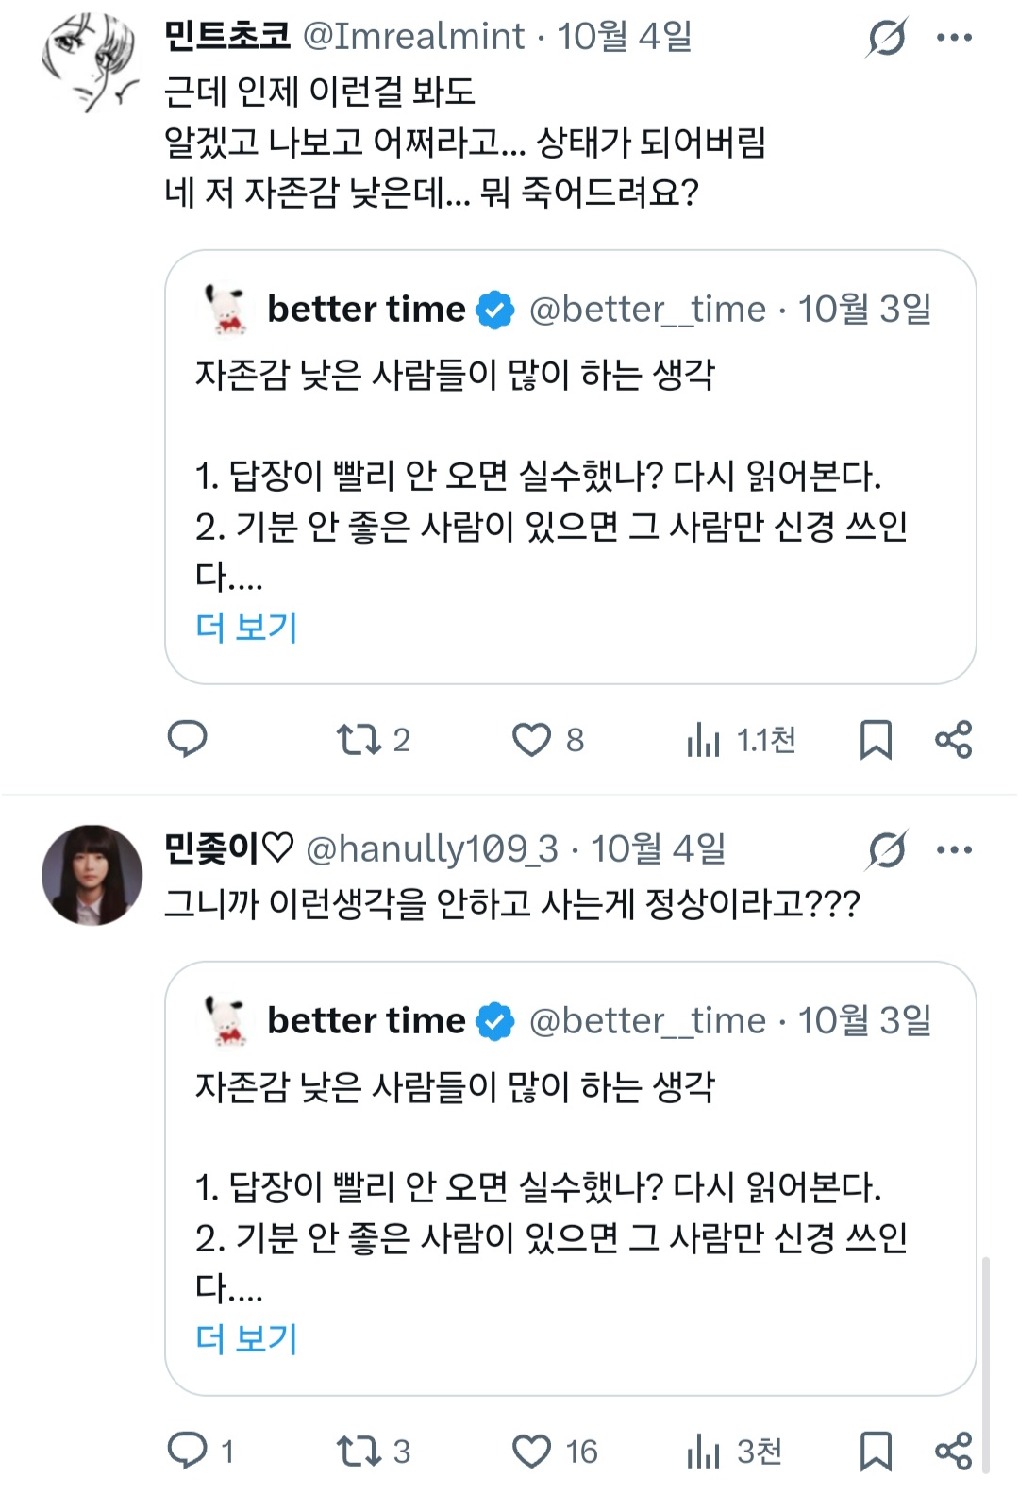
Task: Click the Grok icon on 민좆이's tweet
Action: (888, 848)
